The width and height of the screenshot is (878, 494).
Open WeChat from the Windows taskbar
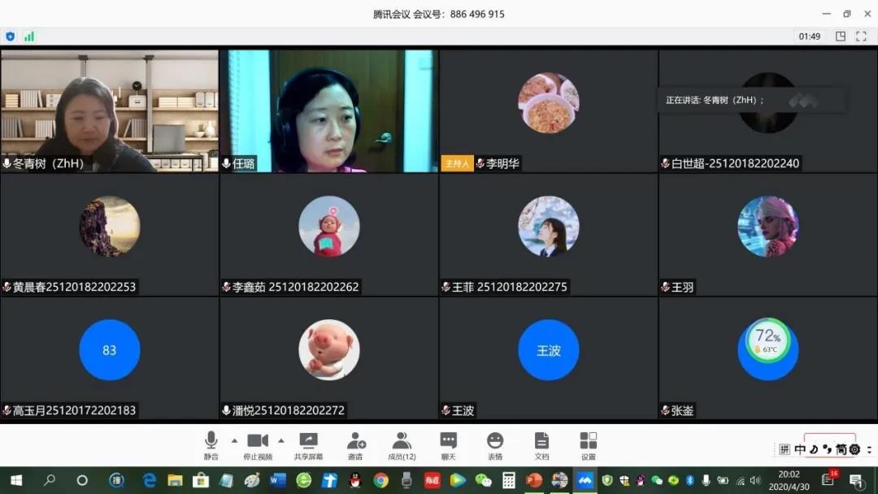(x=484, y=480)
